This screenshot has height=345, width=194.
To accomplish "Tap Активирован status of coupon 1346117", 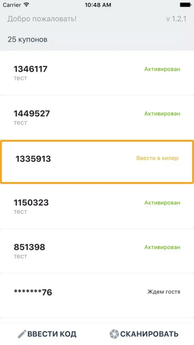I will (162, 69).
